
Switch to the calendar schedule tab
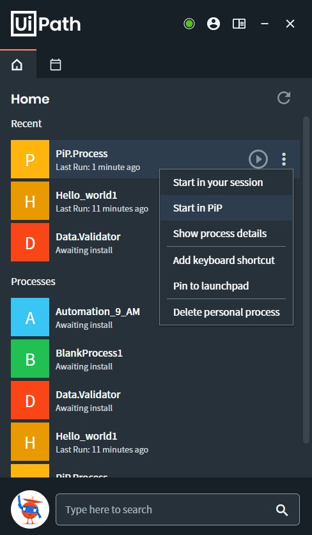click(55, 65)
